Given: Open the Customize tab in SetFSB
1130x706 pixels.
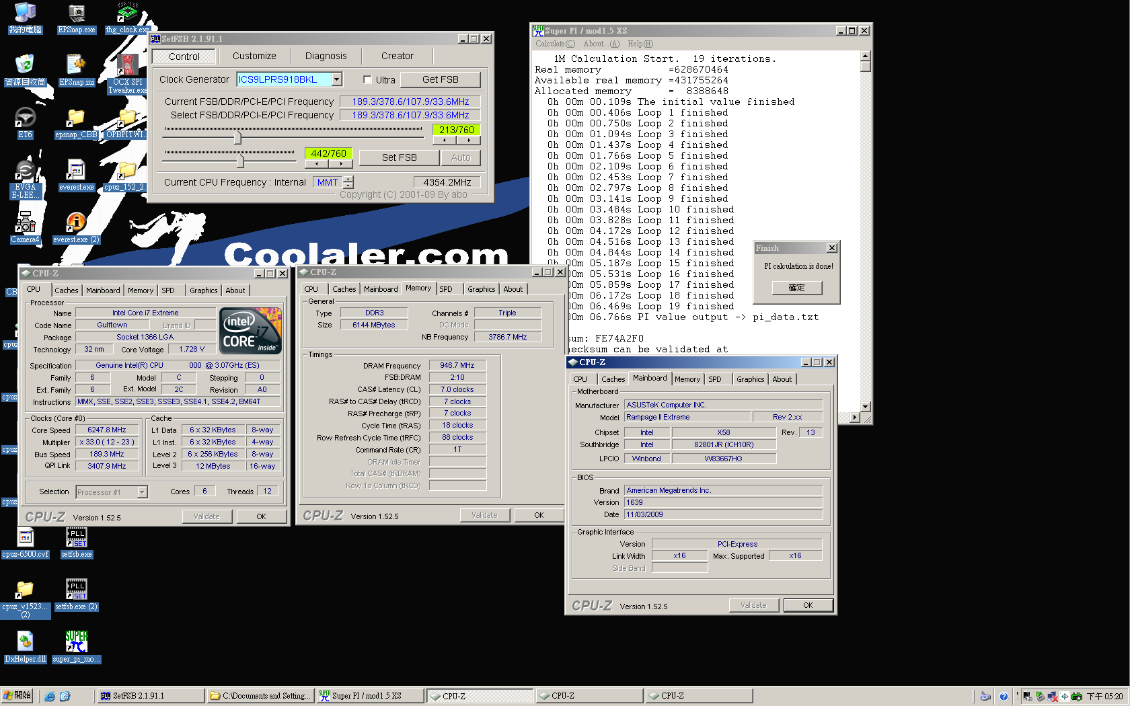Looking at the screenshot, I should (x=254, y=56).
